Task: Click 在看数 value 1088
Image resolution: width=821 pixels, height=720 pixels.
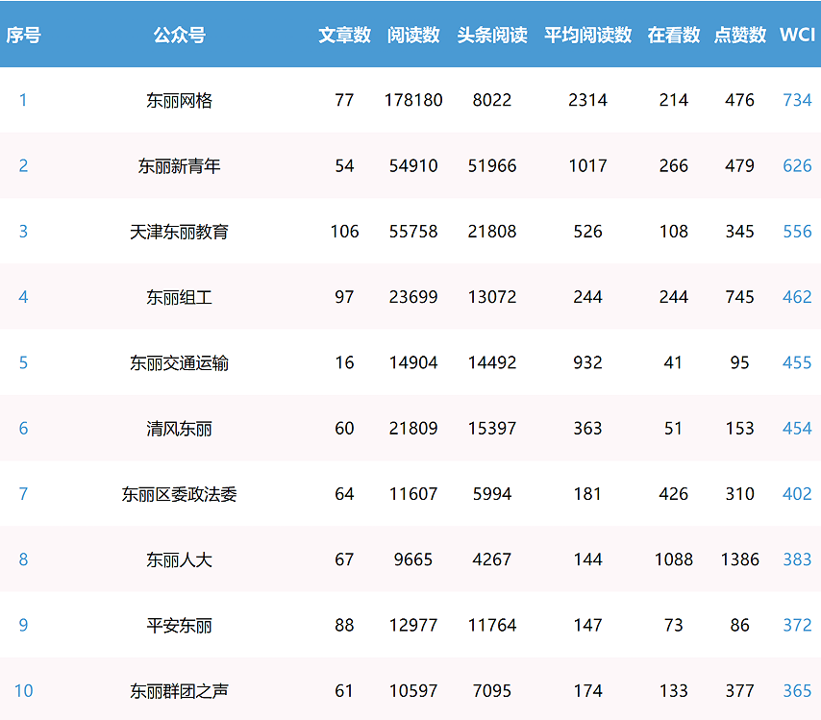Action: 673,559
